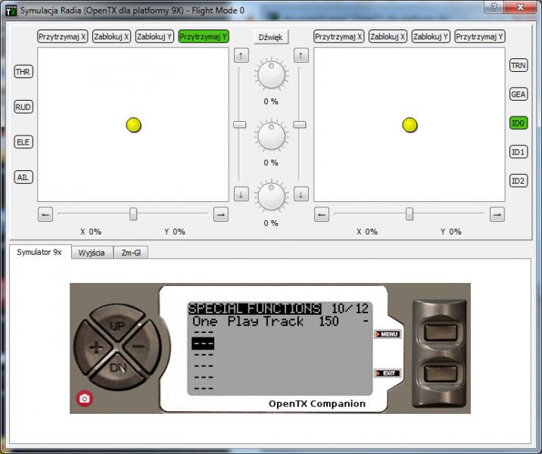The image size is (542, 454).
Task: Toggle the GEA switch
Action: pos(519,95)
